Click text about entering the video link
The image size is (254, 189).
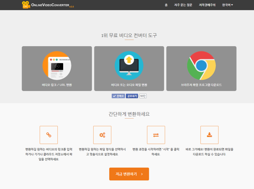coord(49,154)
